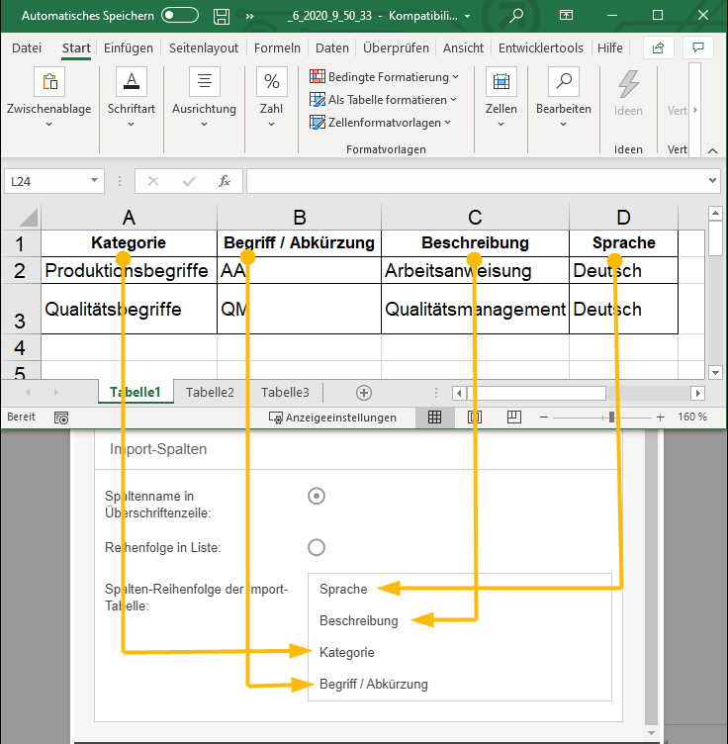Click the Bearbeiten search icon
Viewport: 728px width, 744px height.
click(x=564, y=82)
